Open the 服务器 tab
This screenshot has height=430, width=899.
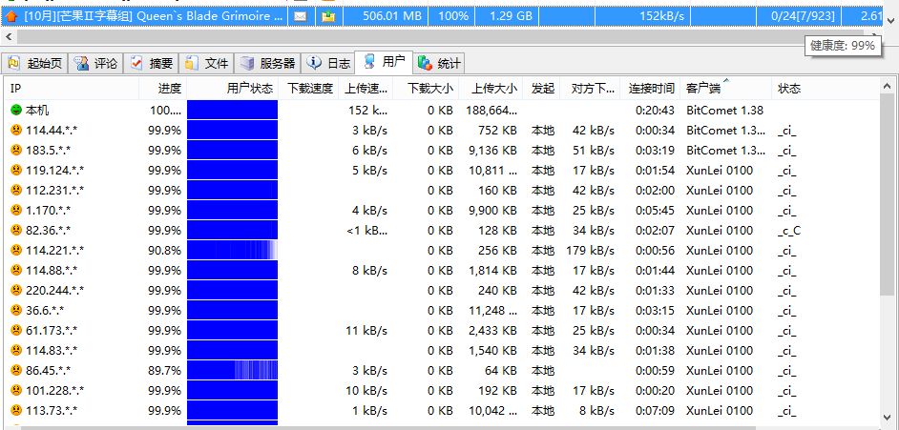coord(267,64)
